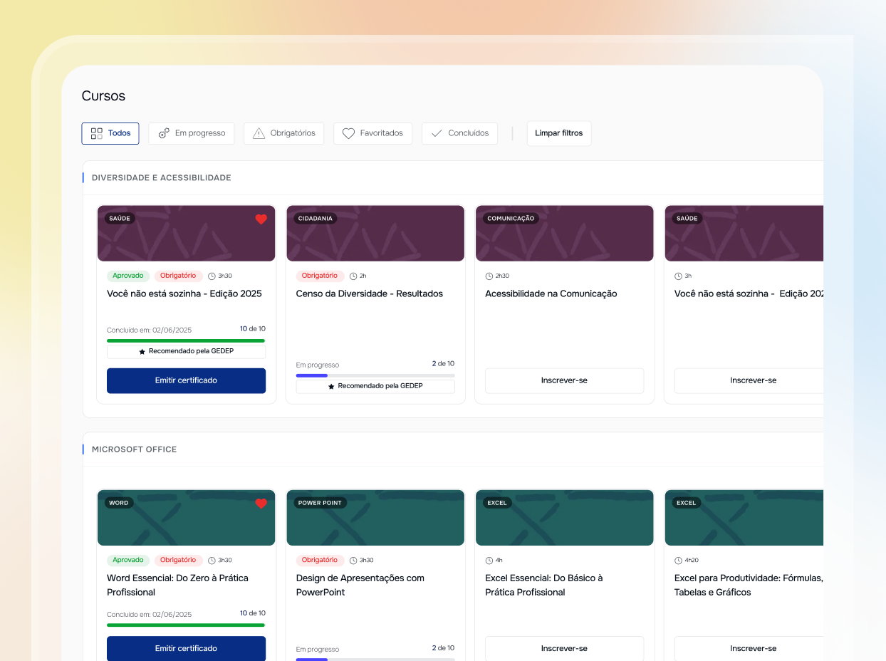Click Limpar filtros button
Screen dimensions: 886x661
pos(559,133)
